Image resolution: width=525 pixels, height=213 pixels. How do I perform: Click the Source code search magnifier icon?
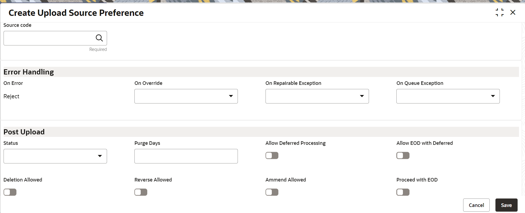(x=99, y=38)
